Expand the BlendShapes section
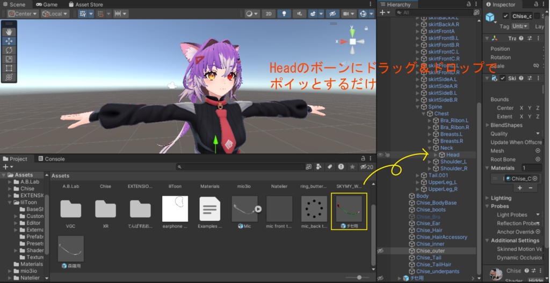This screenshot has height=283, width=550. point(487,125)
